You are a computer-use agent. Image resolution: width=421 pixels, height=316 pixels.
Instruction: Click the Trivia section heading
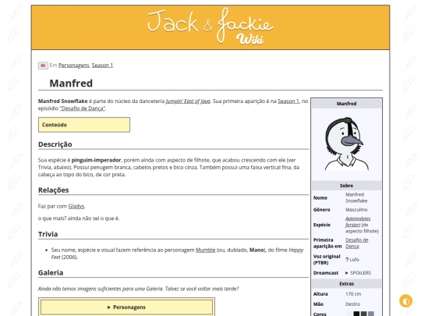pyautogui.click(x=48, y=234)
